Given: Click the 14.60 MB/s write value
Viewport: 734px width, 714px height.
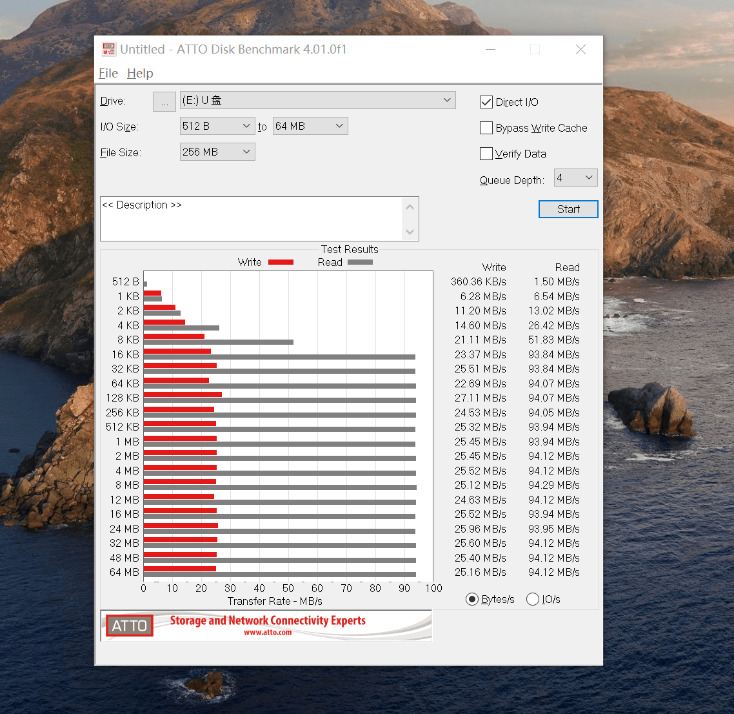Looking at the screenshot, I should 481,325.
